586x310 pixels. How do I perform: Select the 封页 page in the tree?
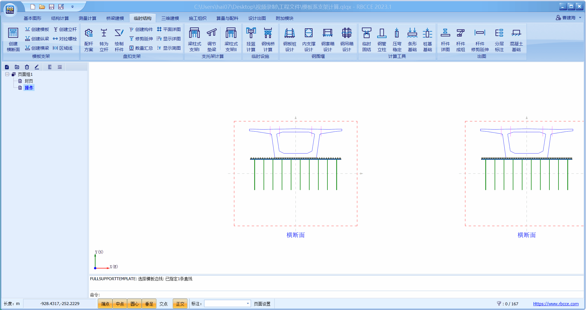(x=29, y=81)
